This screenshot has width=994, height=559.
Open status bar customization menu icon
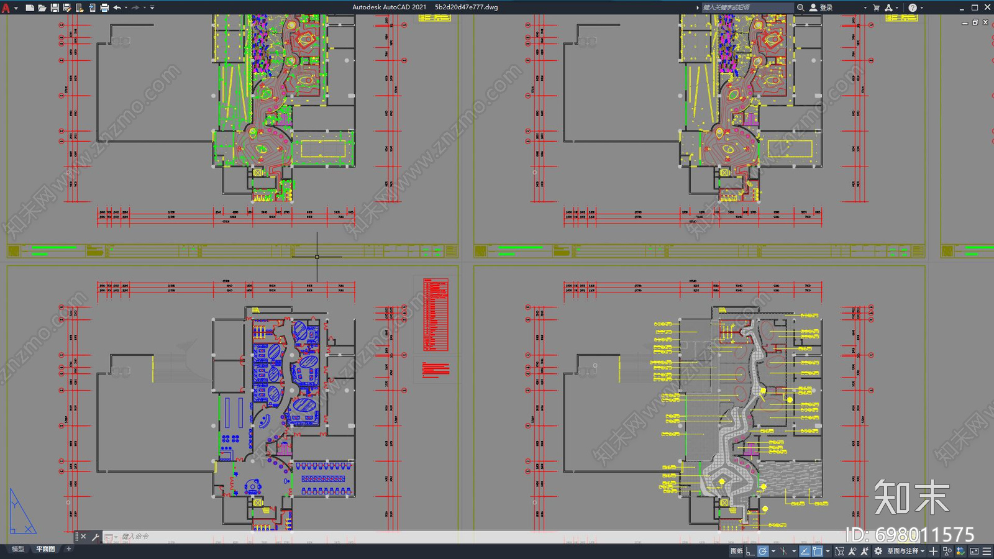[x=987, y=551]
